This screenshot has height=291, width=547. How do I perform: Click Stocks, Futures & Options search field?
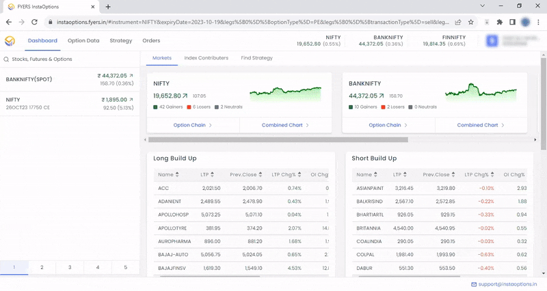pos(70,59)
